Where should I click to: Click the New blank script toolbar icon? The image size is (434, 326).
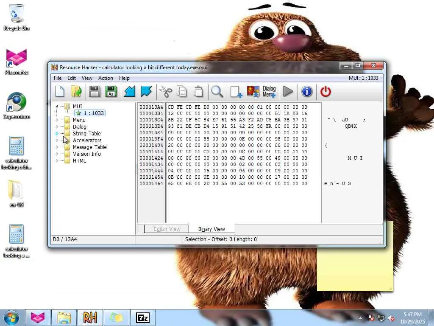pyautogui.click(x=60, y=92)
